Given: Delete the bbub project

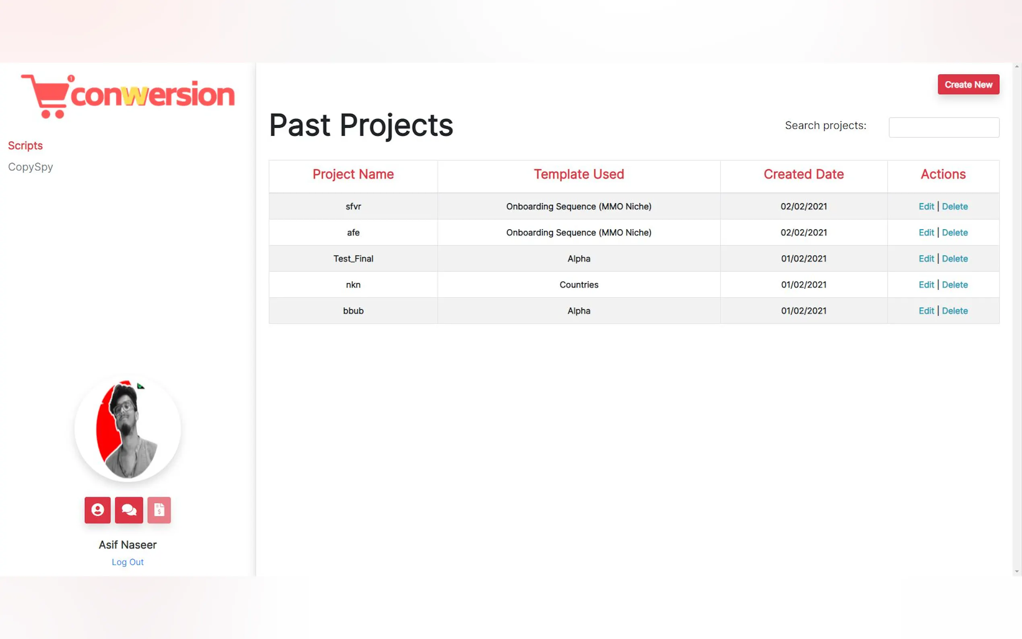Looking at the screenshot, I should point(954,311).
